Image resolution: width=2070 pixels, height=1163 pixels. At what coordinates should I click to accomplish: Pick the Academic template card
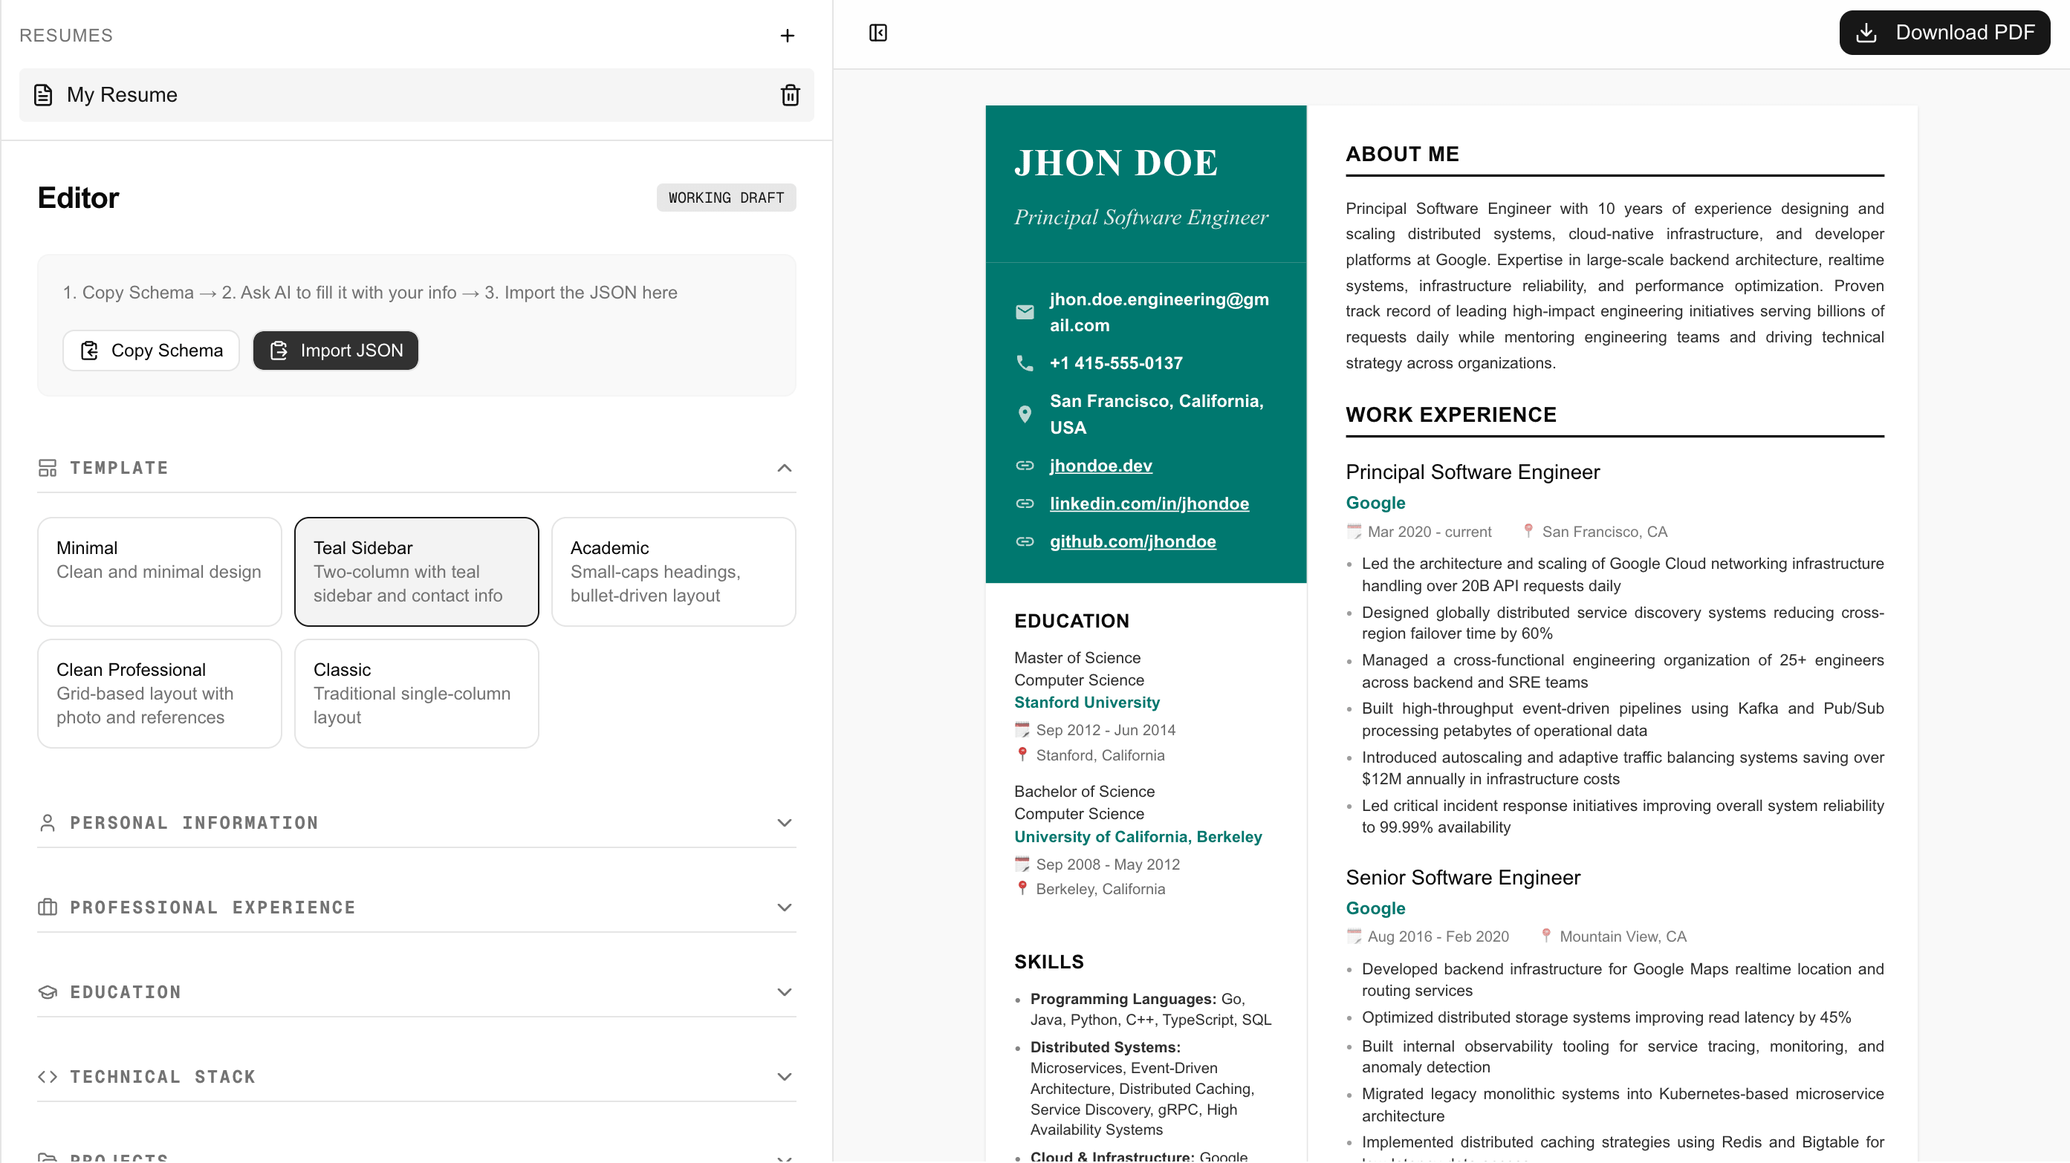673,572
